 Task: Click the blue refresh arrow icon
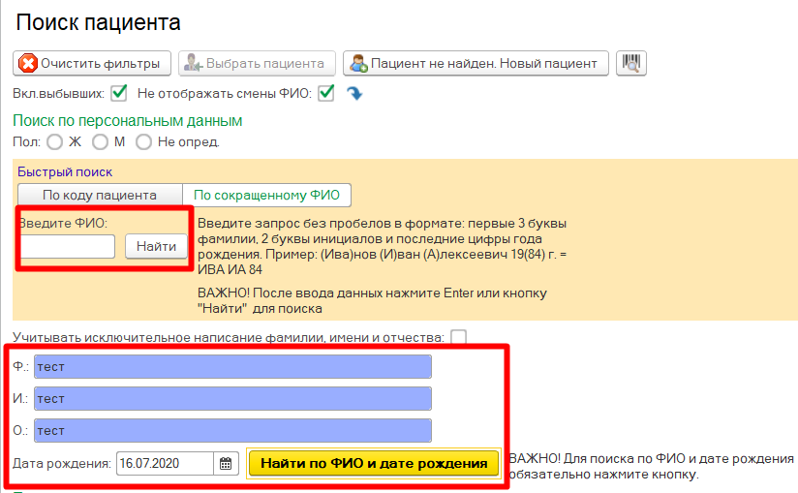(353, 94)
